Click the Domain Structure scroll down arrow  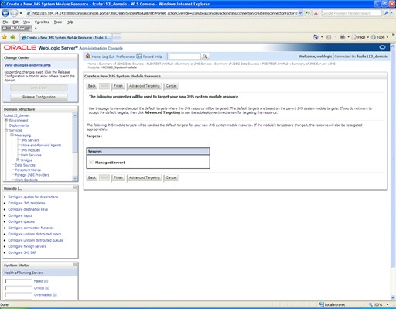pos(75,178)
